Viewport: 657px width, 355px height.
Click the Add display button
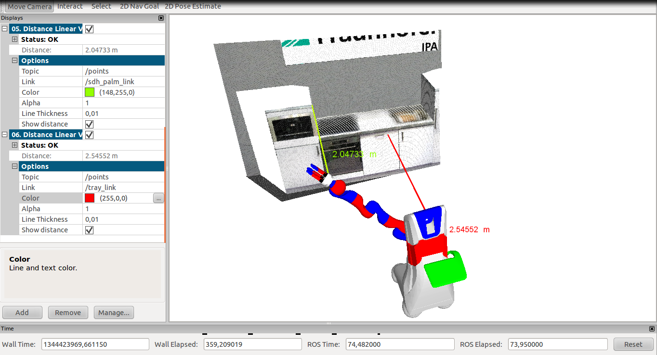[22, 313]
